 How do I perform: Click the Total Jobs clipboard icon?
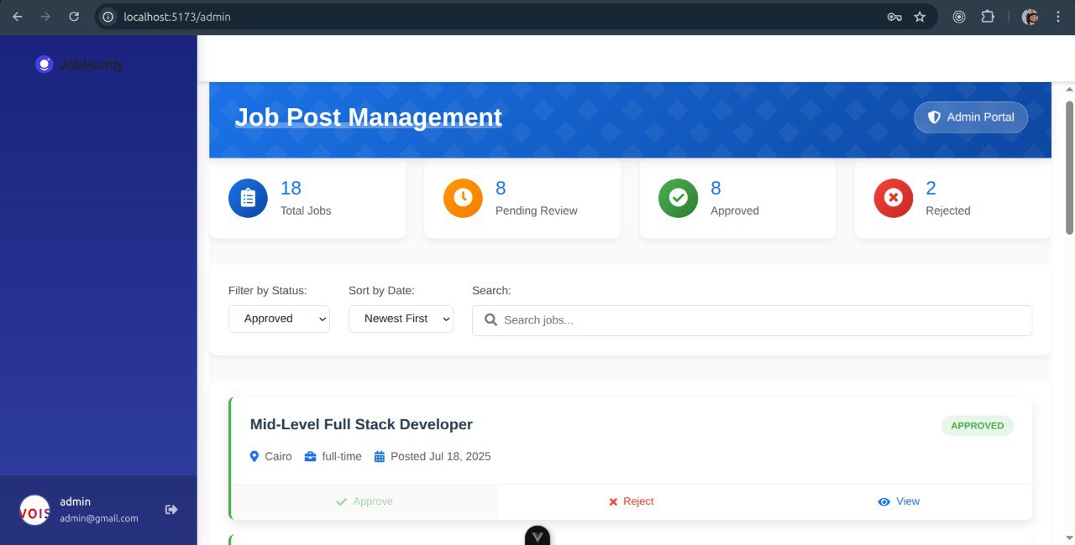click(x=248, y=199)
